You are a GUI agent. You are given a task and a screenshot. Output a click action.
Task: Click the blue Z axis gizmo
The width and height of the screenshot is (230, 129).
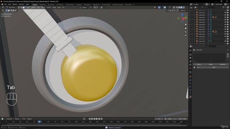pos(182,14)
